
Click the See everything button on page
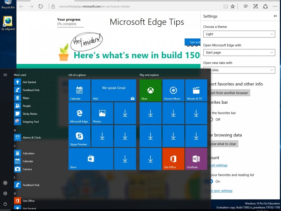coord(192,42)
